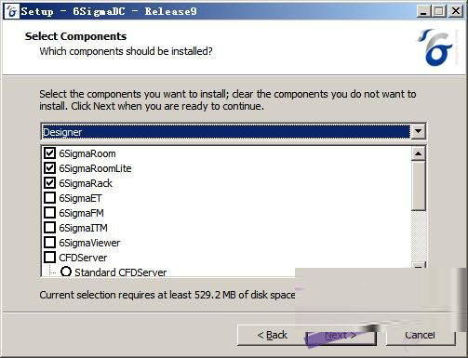Minimize the Setup window

(423, 11)
